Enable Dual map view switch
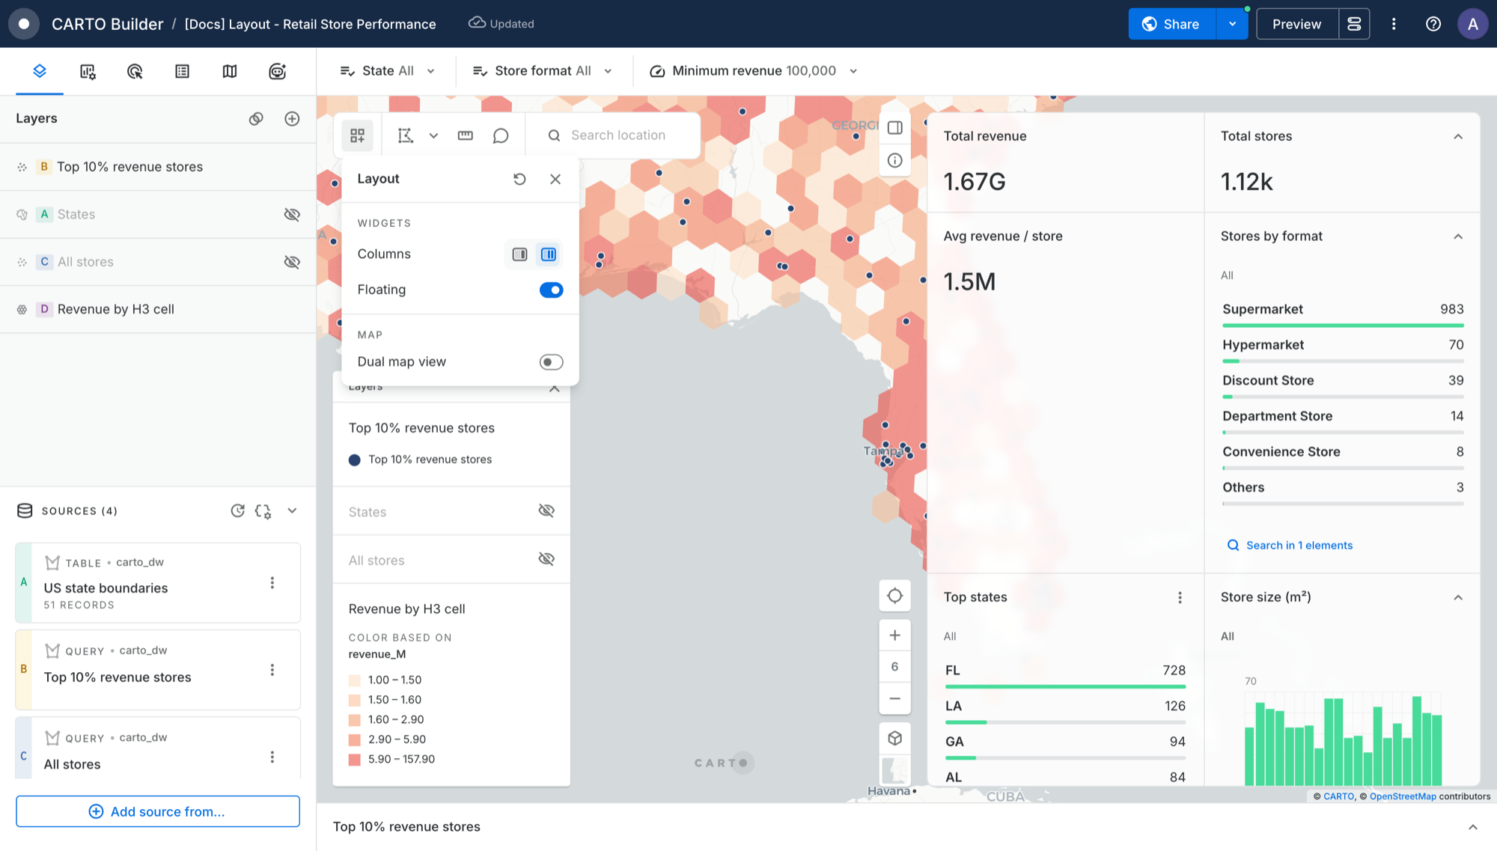The height and width of the screenshot is (851, 1497). 552,362
